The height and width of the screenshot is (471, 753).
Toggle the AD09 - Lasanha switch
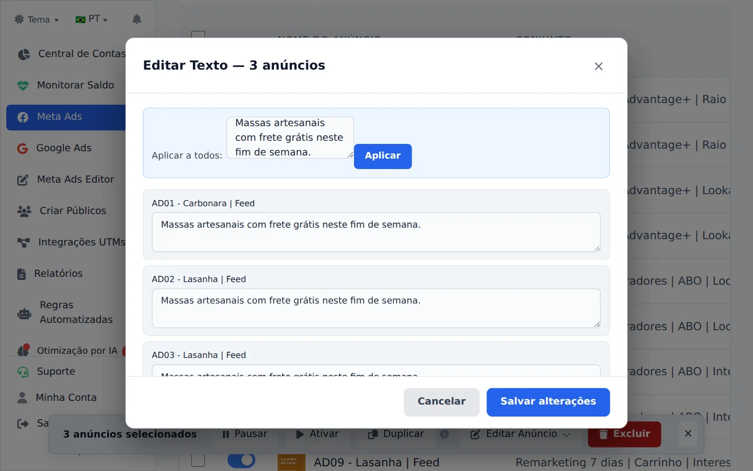(x=241, y=460)
